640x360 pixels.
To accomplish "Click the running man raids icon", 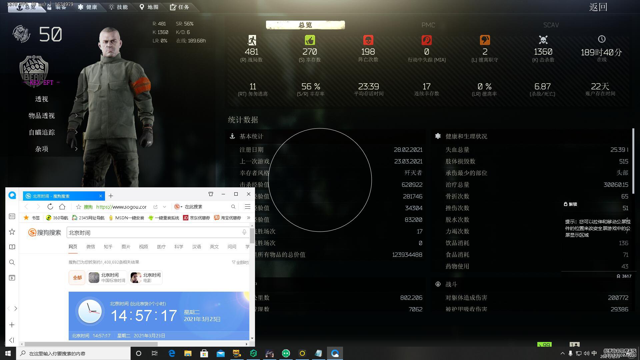I will click(252, 40).
